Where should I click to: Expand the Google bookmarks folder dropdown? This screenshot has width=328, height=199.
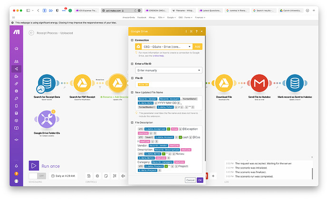172,18
